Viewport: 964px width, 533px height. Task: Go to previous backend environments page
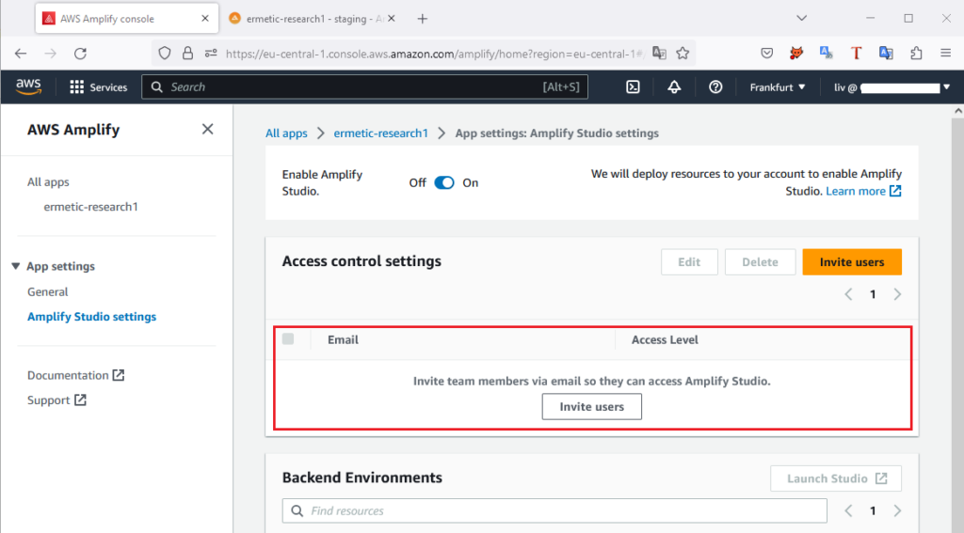848,510
